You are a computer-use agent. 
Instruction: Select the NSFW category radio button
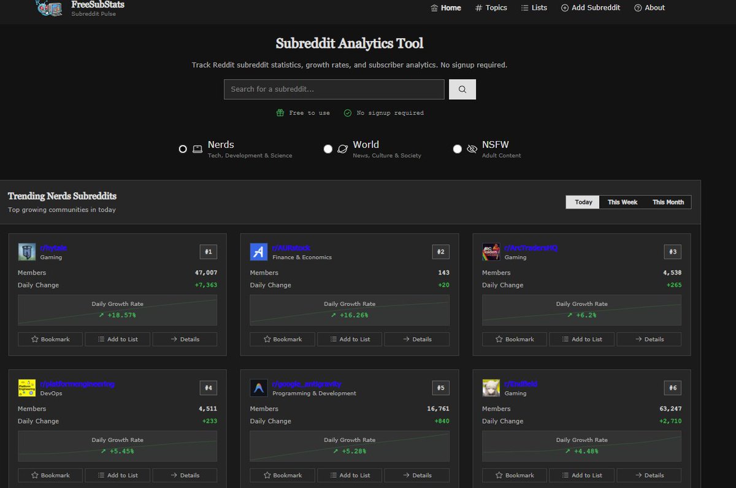point(457,149)
